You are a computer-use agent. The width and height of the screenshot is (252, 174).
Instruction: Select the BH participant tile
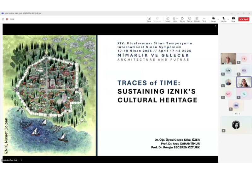tap(236, 106)
